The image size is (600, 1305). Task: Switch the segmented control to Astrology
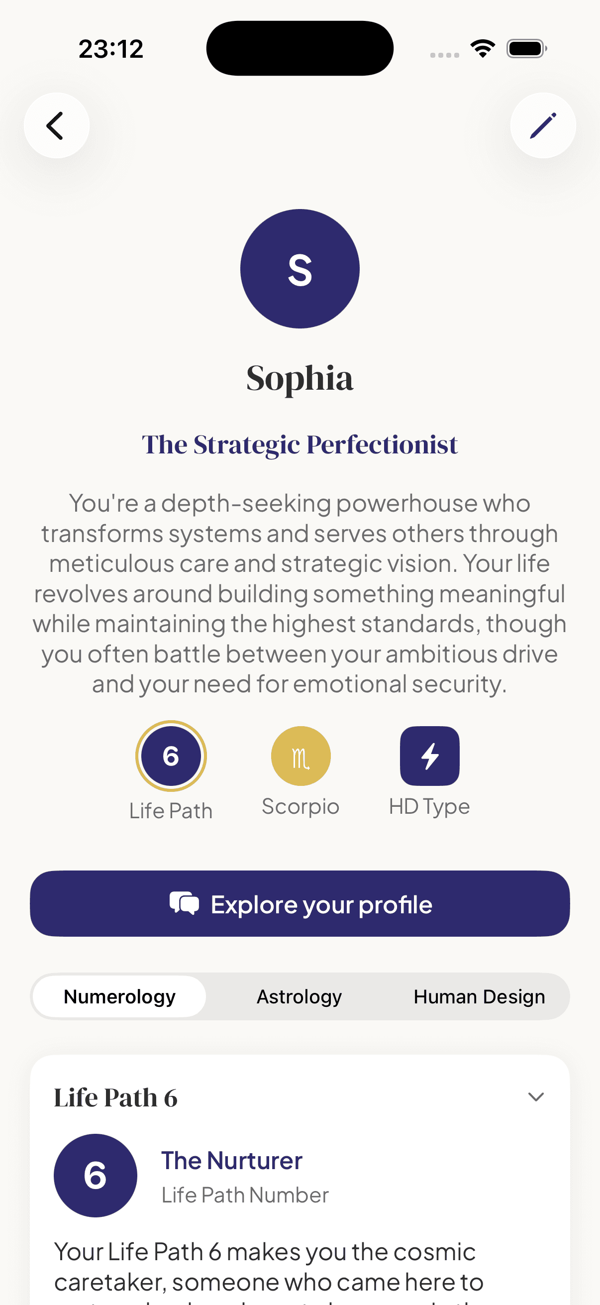(x=299, y=996)
